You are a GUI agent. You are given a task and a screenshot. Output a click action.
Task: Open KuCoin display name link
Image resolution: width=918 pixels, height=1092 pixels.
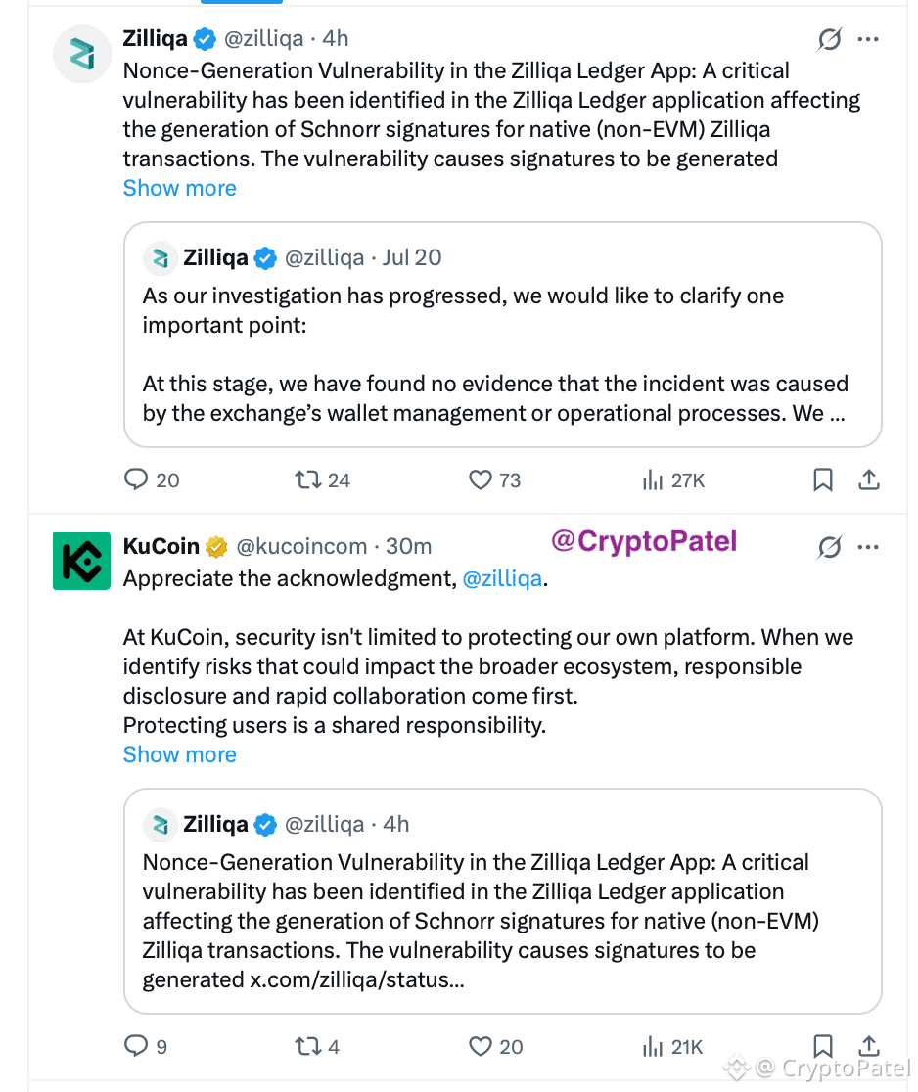point(161,546)
